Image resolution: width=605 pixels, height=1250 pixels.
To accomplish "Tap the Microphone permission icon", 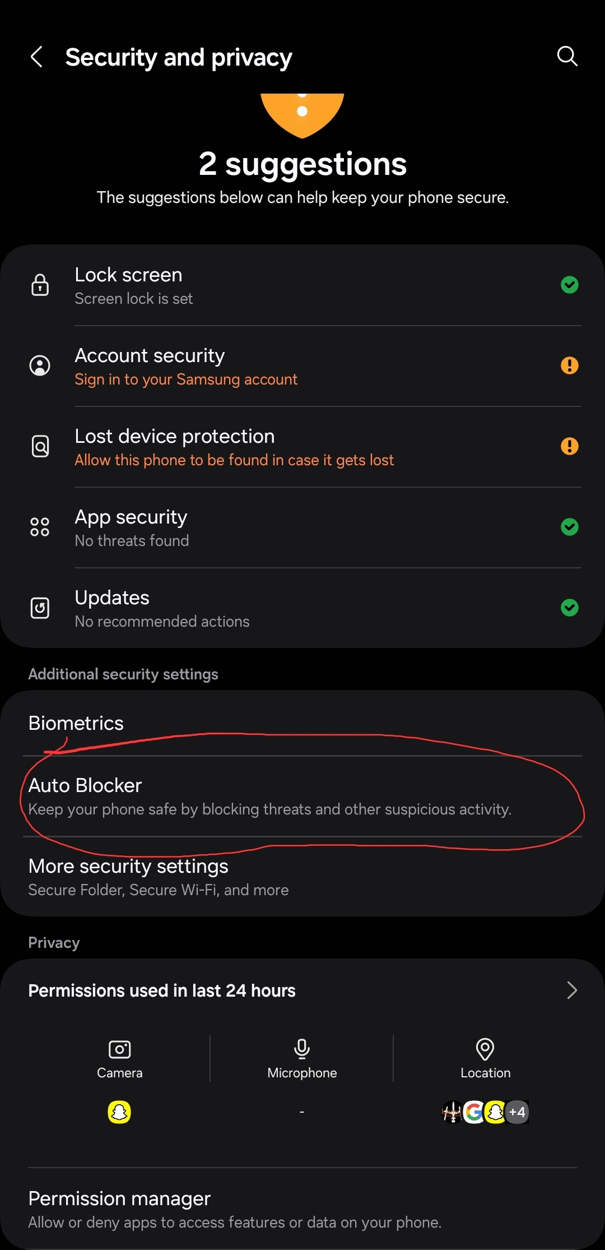I will [302, 1049].
